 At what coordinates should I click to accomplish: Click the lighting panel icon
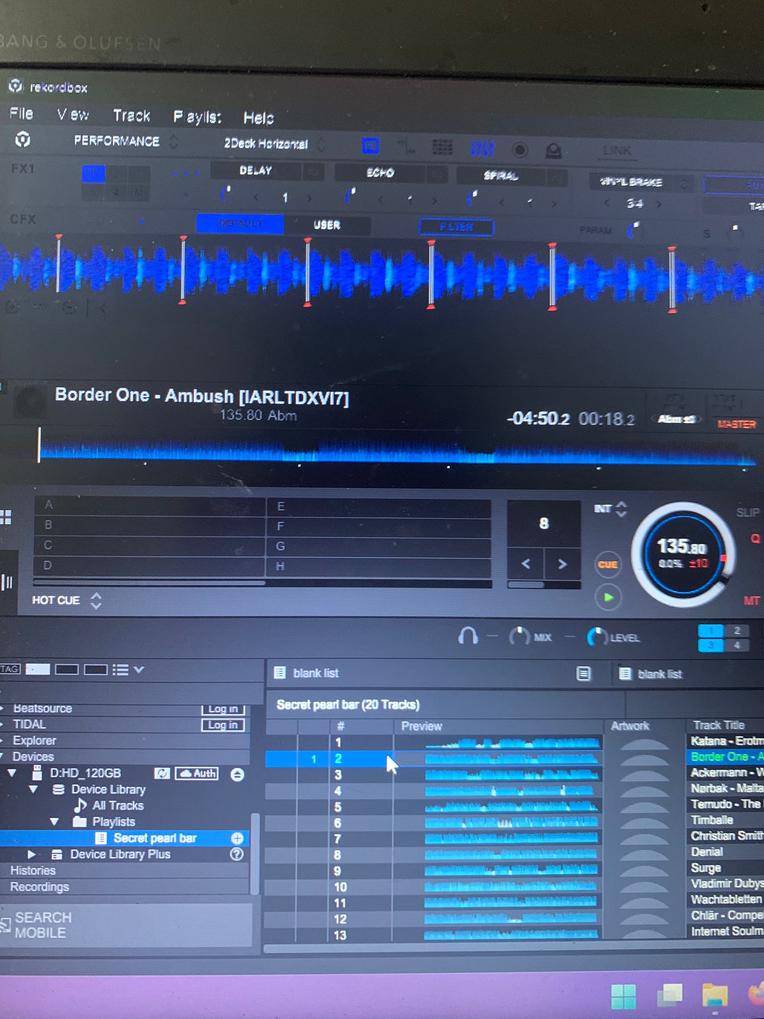[554, 151]
